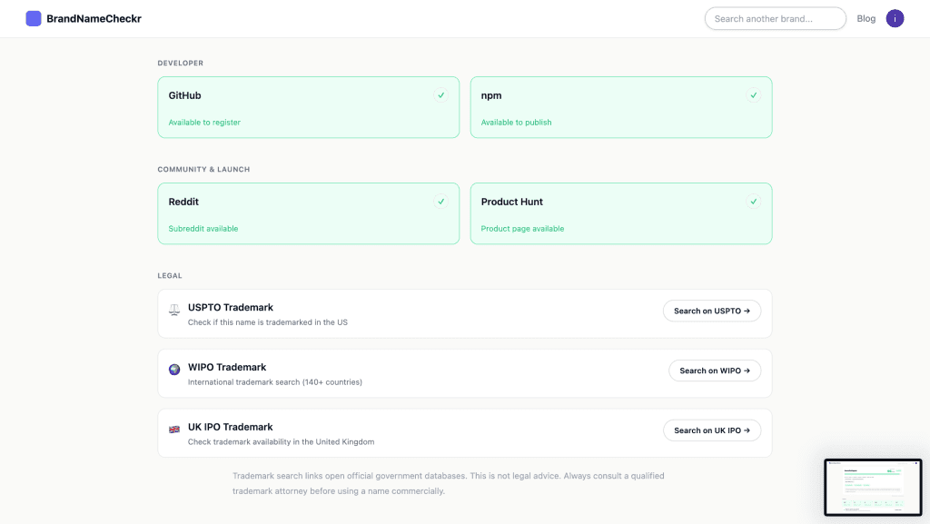Screen dimensions: 930x524
Task: Click the globe icon beside WIPO Trademark
Action: point(173,370)
